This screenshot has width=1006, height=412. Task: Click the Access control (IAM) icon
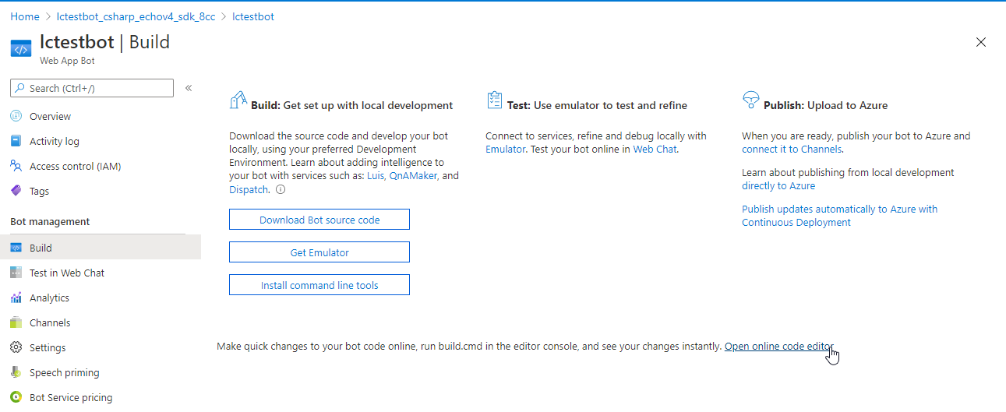(x=16, y=166)
